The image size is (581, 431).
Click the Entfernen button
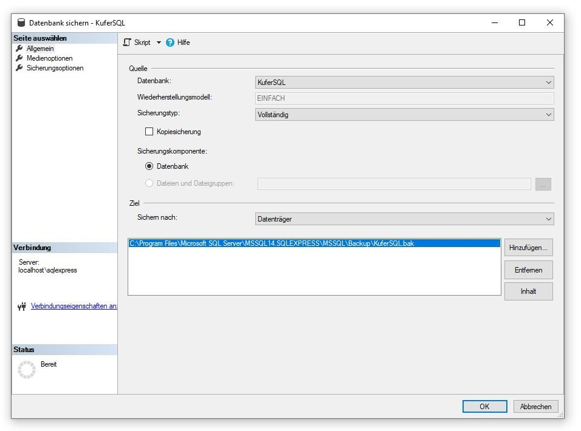coord(528,270)
